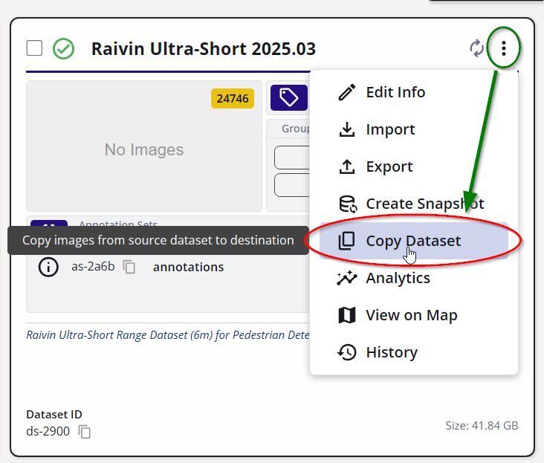544x463 pixels.
Task: Choose Edit Info from the menu
Action: (414, 92)
